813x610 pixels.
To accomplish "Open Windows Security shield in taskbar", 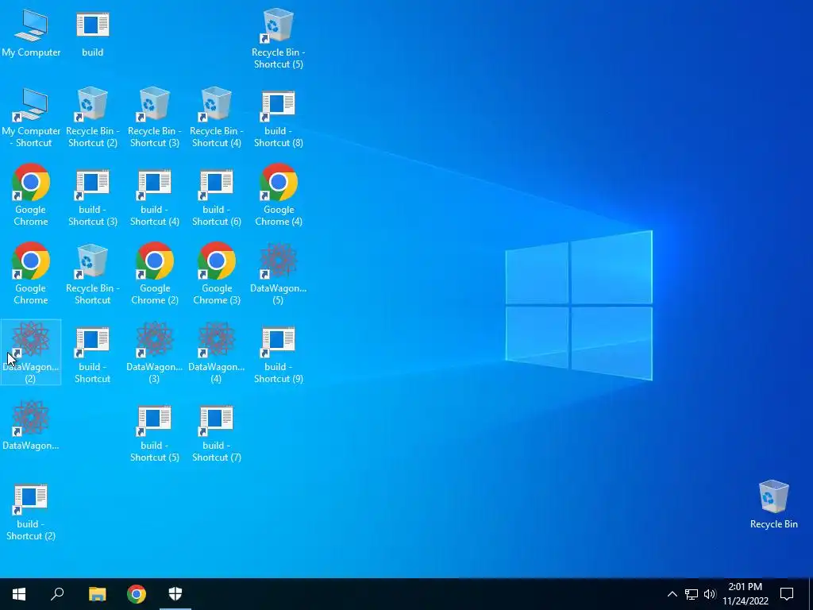I will pyautogui.click(x=175, y=594).
